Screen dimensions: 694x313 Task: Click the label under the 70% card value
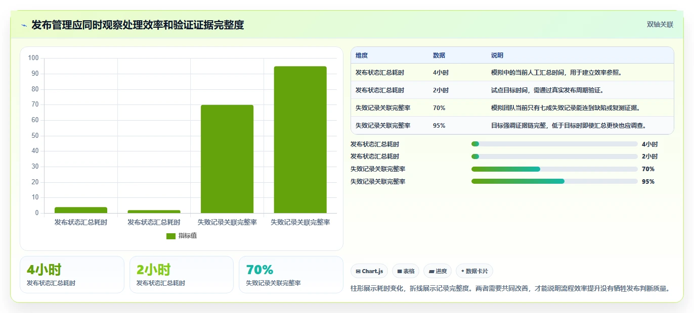coord(273,283)
